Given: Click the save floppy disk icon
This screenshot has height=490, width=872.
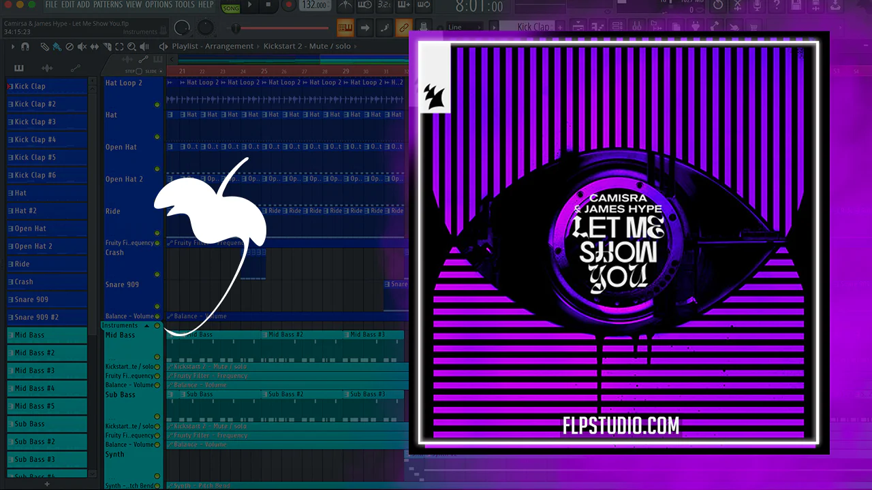Looking at the screenshot, I should click(797, 6).
